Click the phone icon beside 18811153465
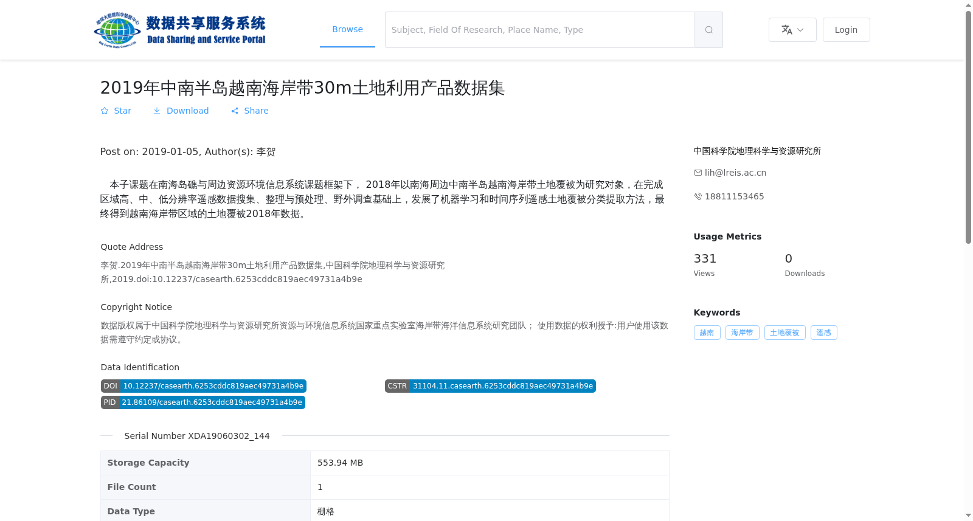 (x=698, y=196)
